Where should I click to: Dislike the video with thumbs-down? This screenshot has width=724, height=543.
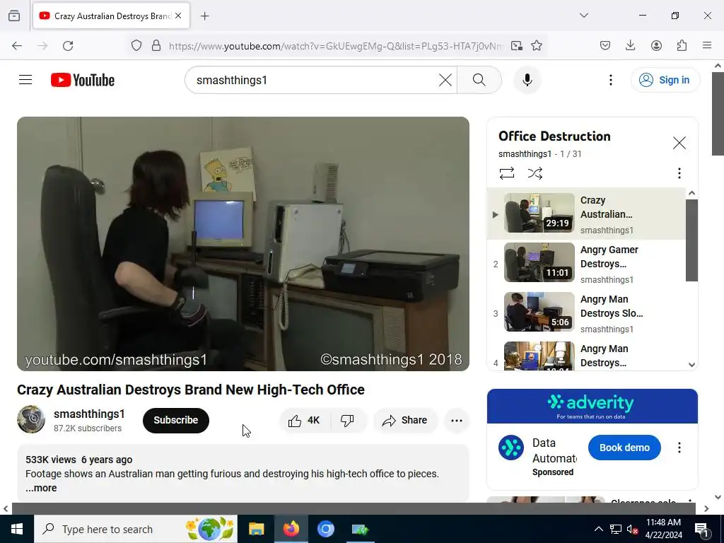pyautogui.click(x=347, y=420)
